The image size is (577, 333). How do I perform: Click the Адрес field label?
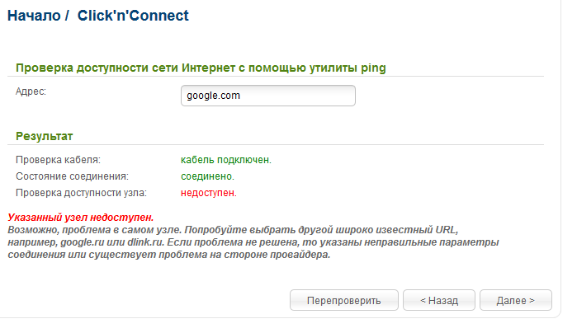click(x=31, y=91)
